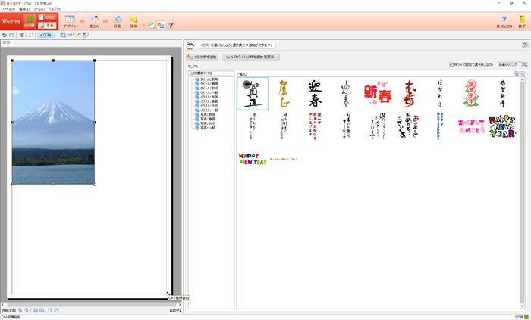Toggle the 枠サイズ固定で置き換える checkbox
This screenshot has height=320, width=531.
pos(451,64)
